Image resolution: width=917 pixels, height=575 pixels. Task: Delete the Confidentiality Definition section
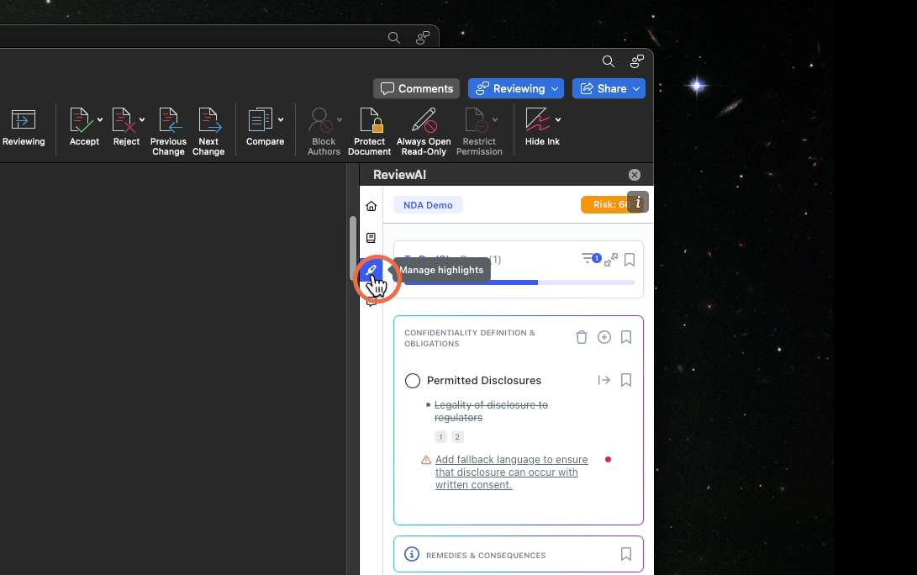point(582,337)
